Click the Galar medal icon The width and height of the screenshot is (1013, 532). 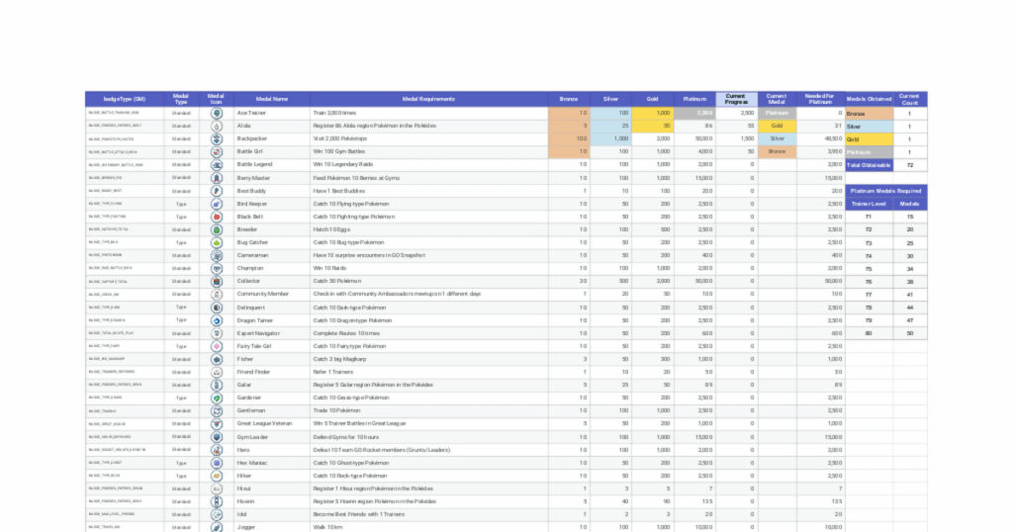217,385
